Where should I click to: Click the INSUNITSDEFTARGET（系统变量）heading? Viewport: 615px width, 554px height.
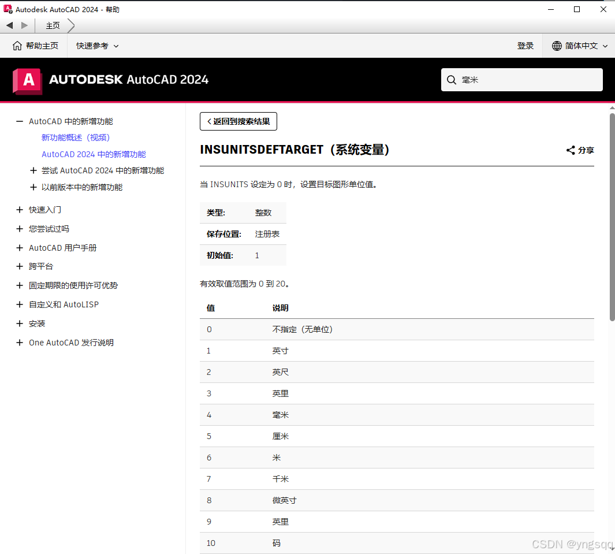tap(295, 150)
